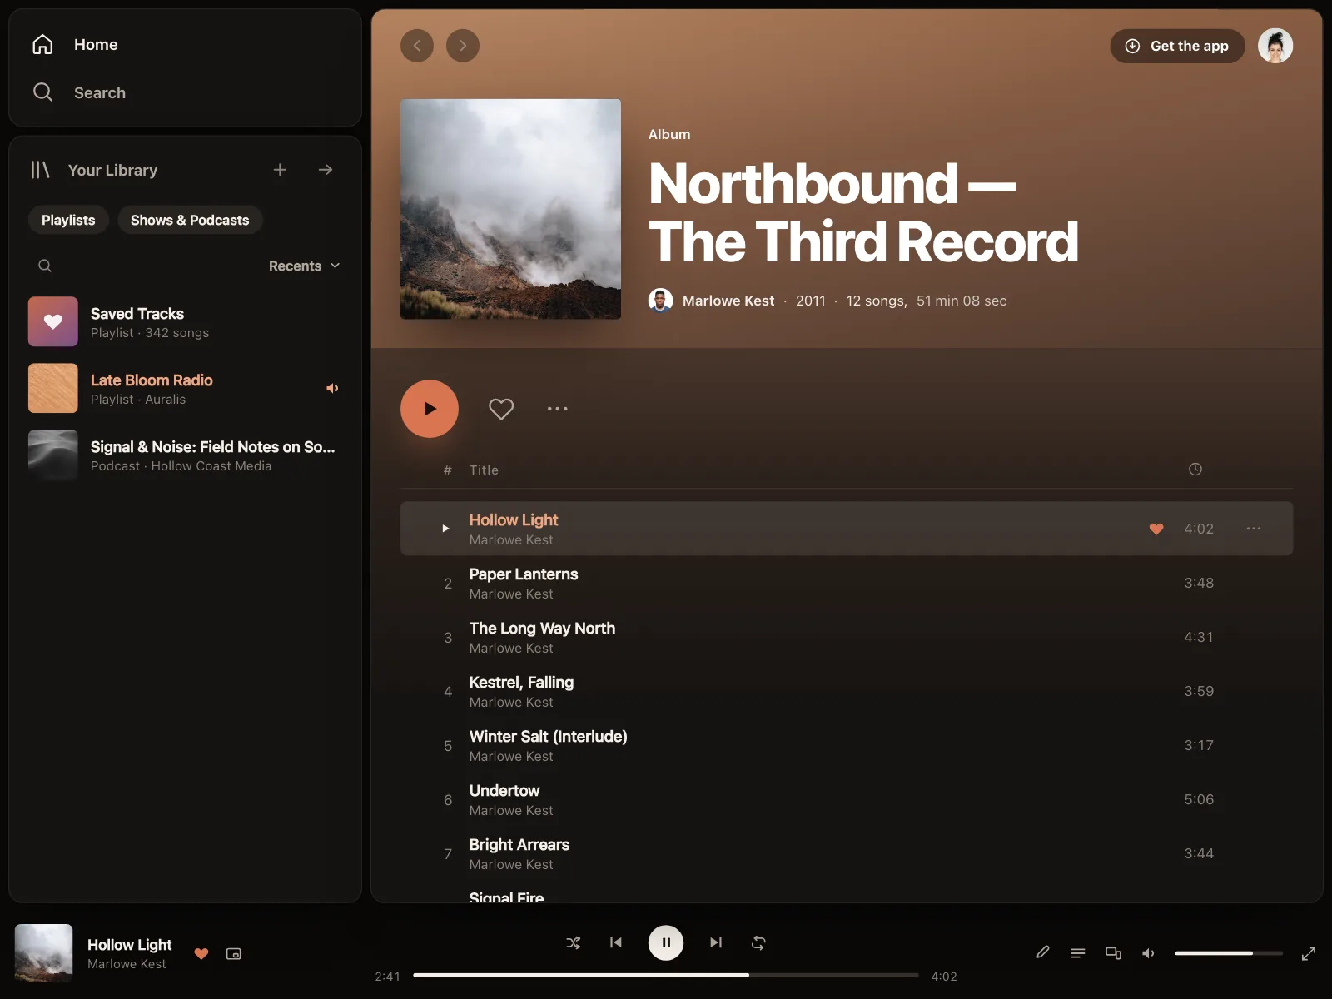The image size is (1332, 999).
Task: Open more options for the album
Action: pos(558,409)
